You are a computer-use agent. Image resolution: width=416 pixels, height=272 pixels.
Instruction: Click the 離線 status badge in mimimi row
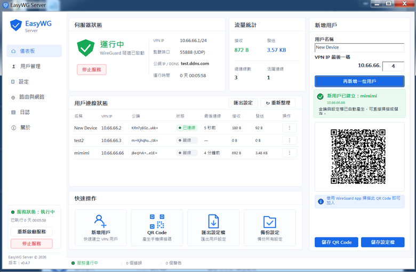(187, 153)
